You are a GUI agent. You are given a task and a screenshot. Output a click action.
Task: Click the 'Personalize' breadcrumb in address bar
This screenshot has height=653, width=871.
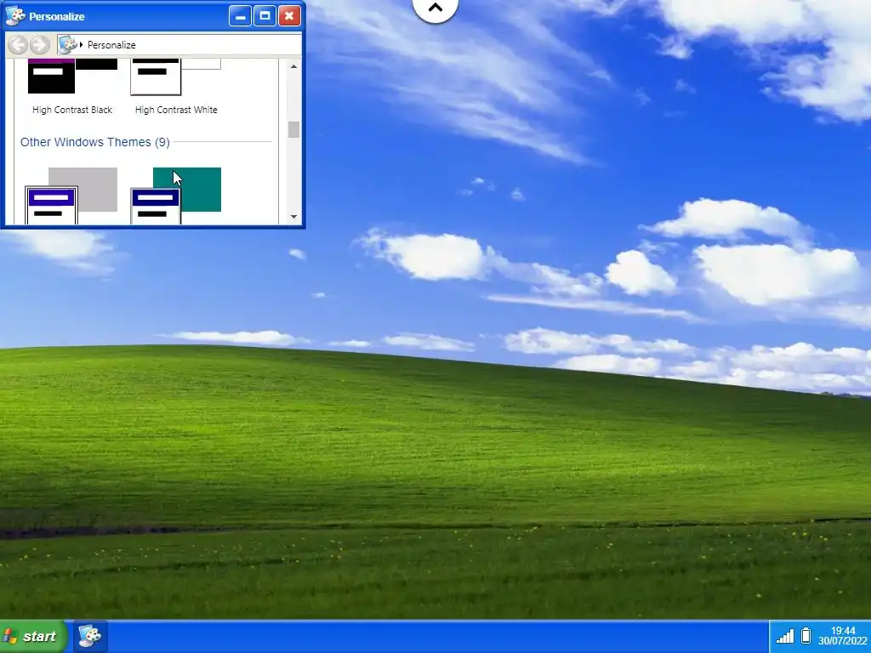click(x=111, y=45)
